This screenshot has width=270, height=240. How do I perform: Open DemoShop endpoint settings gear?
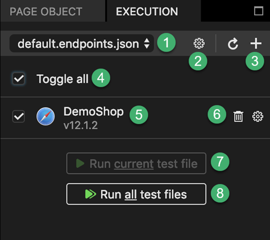coord(258,116)
